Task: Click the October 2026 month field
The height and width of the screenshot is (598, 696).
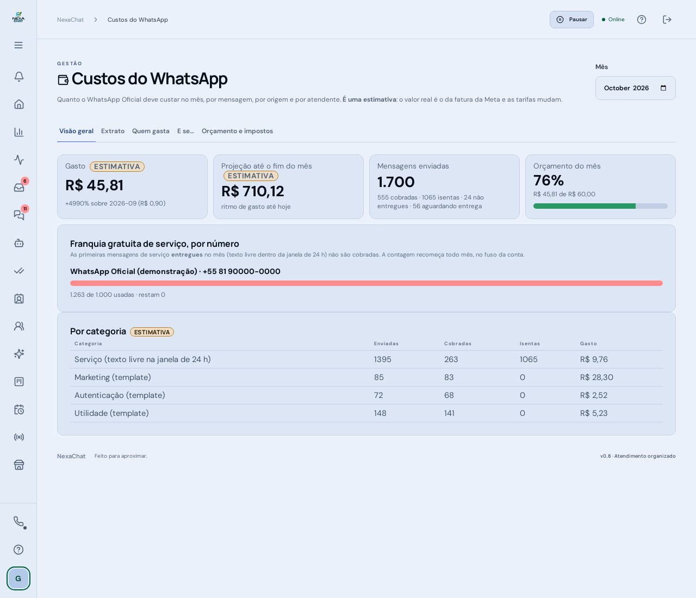Action: 635,88
